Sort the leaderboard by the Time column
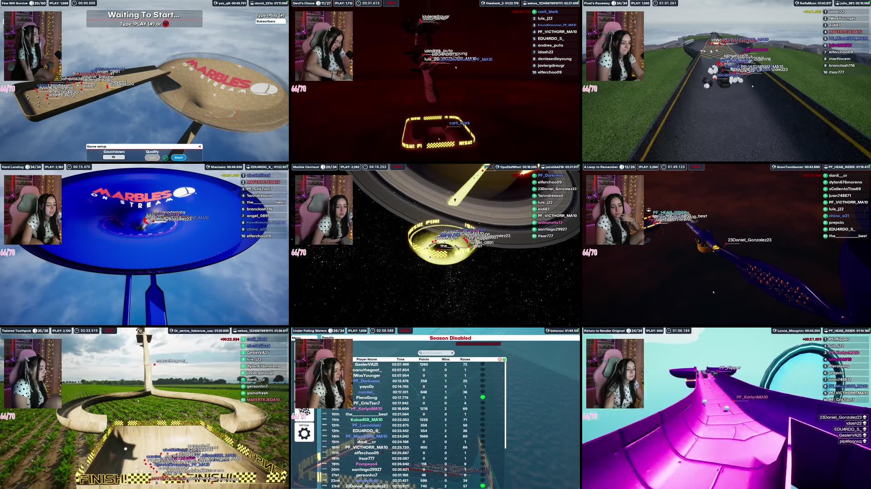This screenshot has width=871, height=489. [400, 359]
